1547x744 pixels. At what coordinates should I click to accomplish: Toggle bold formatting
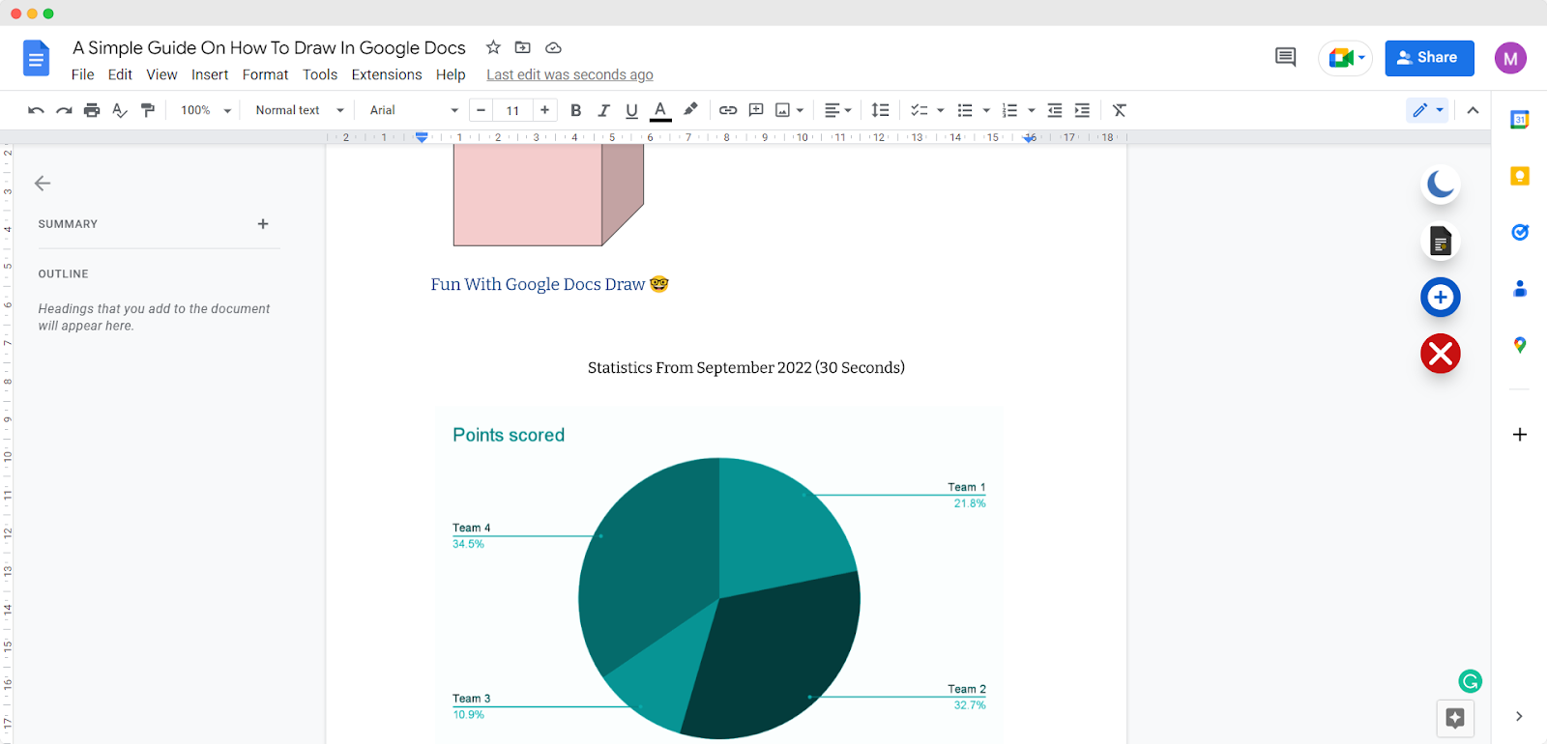pos(576,110)
